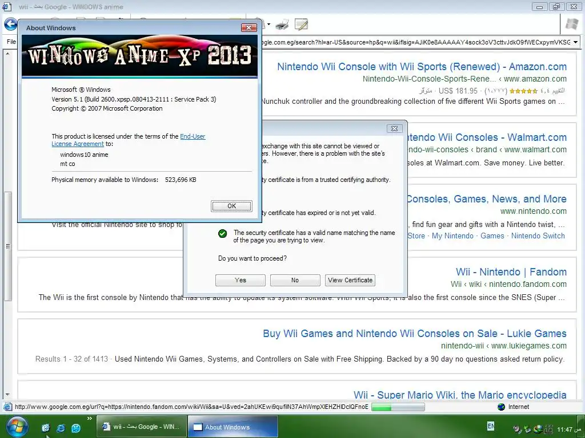Click the page scroll up arrow
The height and width of the screenshot is (438, 585).
point(7,53)
